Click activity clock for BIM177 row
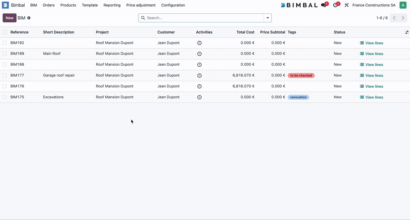This screenshot has height=220, width=410. tap(199, 76)
